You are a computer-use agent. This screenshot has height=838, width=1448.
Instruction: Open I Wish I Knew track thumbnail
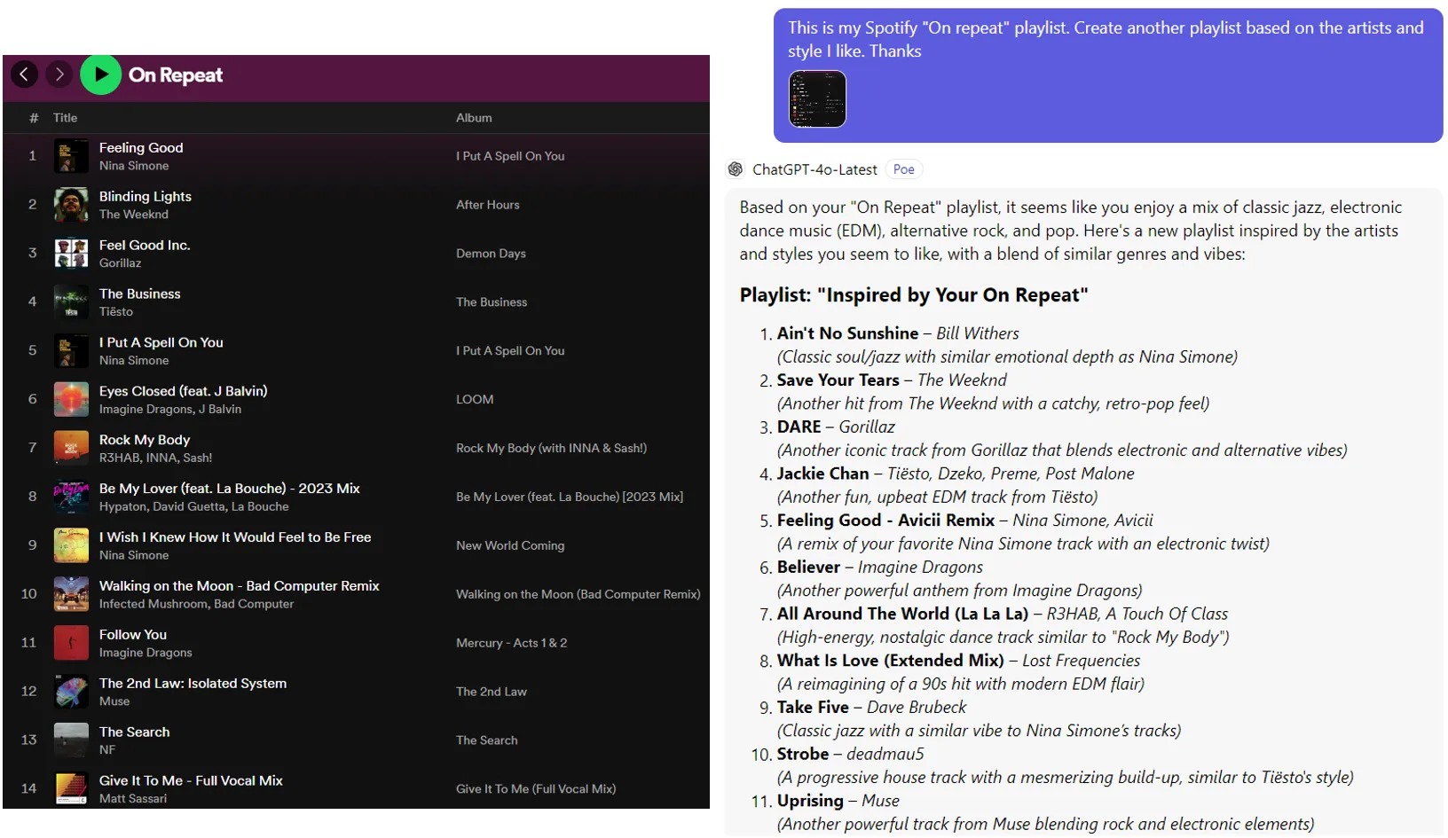[x=71, y=545]
